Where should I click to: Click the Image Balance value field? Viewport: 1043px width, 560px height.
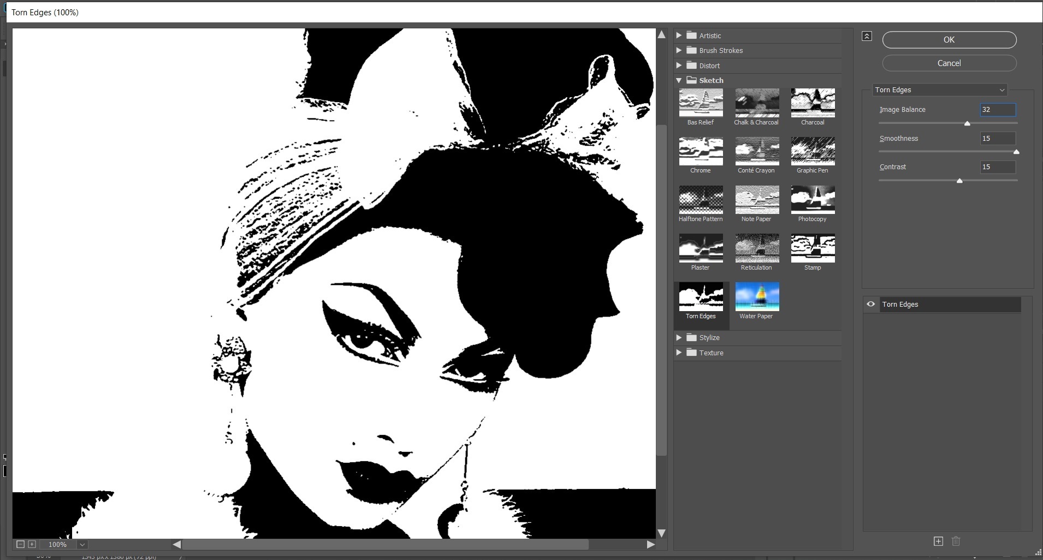point(998,110)
